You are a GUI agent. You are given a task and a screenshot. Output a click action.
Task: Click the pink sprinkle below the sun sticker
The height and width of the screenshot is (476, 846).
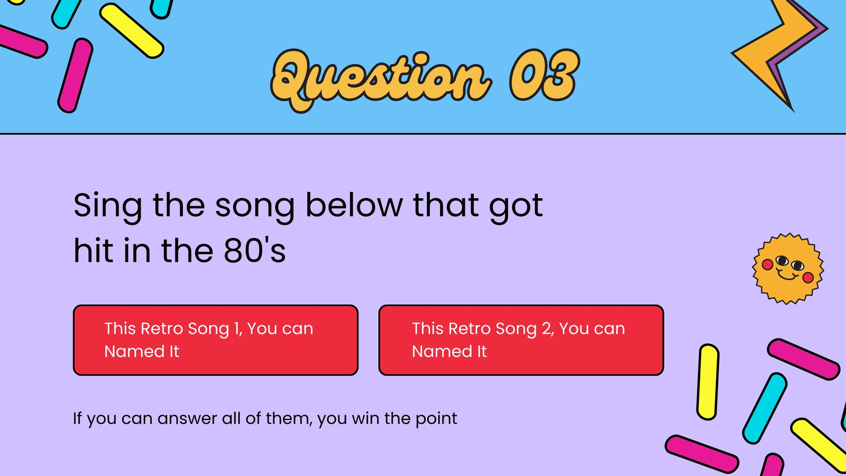point(803,359)
